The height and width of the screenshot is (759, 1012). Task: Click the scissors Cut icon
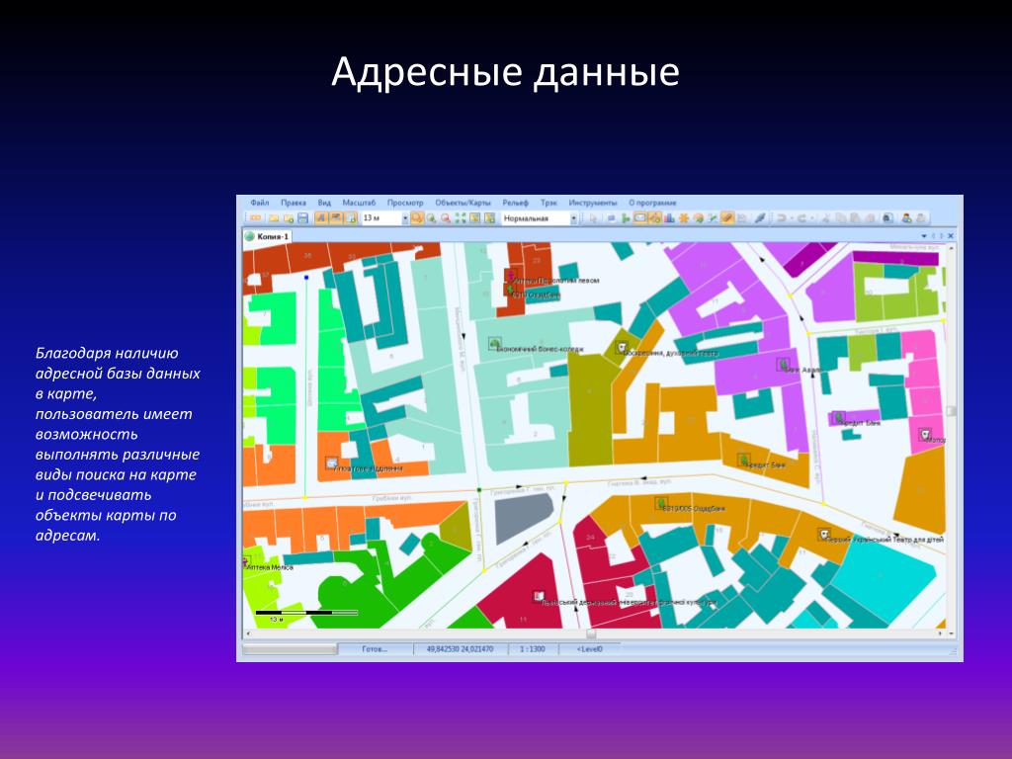[826, 218]
